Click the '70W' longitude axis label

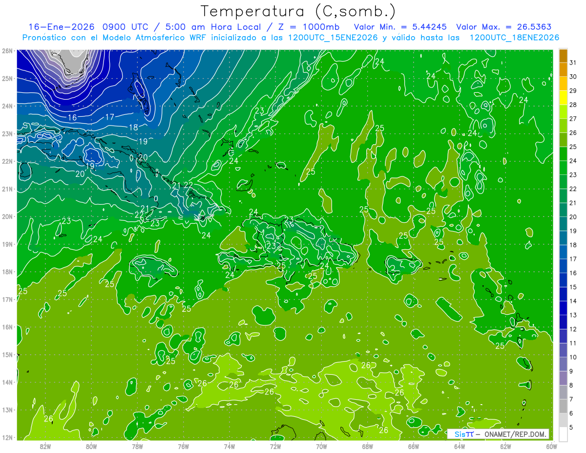click(x=321, y=446)
